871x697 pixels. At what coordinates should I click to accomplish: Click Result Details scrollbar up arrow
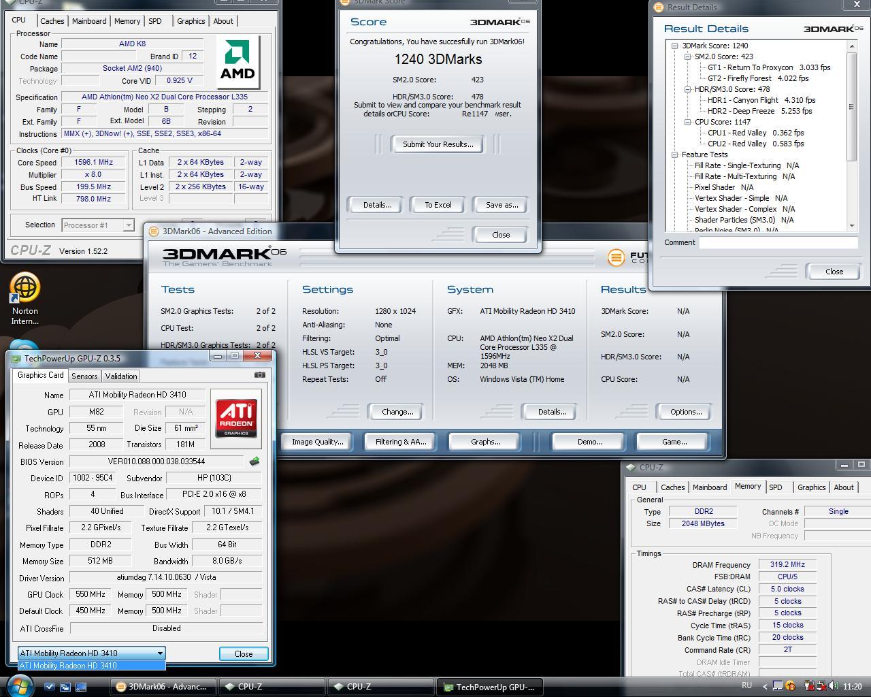[x=851, y=46]
